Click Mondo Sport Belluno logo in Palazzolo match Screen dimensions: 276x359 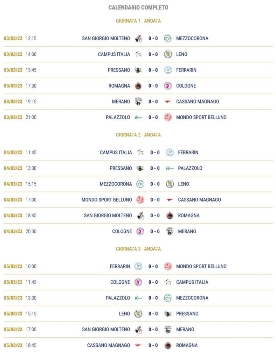pyautogui.click(x=168, y=117)
